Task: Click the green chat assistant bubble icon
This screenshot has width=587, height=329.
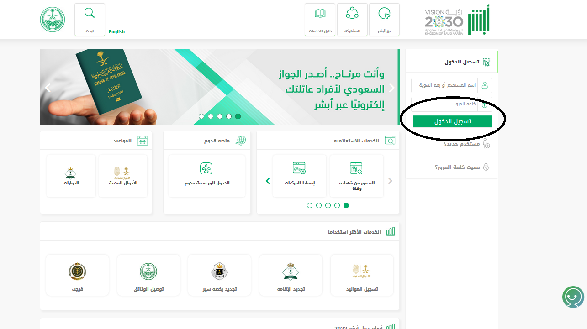Action: [x=573, y=297]
